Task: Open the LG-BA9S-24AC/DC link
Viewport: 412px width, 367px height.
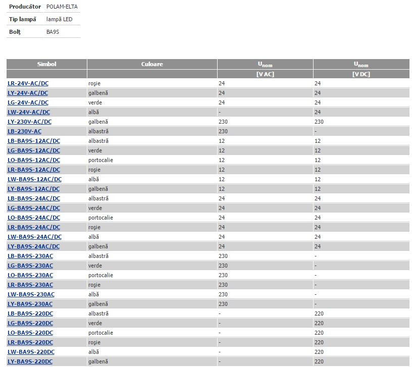Action: point(34,208)
